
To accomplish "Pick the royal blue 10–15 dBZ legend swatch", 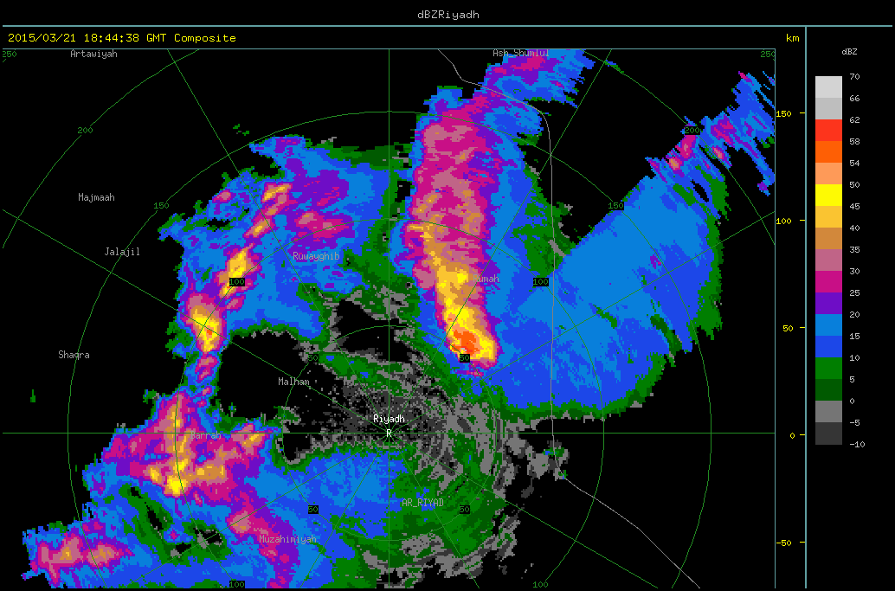I will click(828, 347).
